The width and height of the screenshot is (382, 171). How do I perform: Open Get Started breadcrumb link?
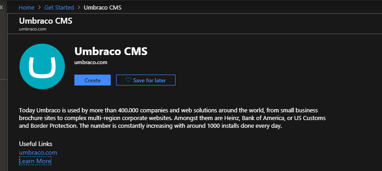tap(59, 8)
